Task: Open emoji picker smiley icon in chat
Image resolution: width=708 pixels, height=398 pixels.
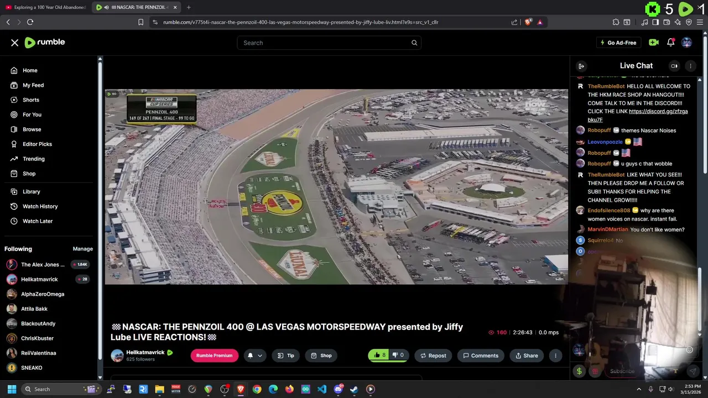Action: pos(689,349)
